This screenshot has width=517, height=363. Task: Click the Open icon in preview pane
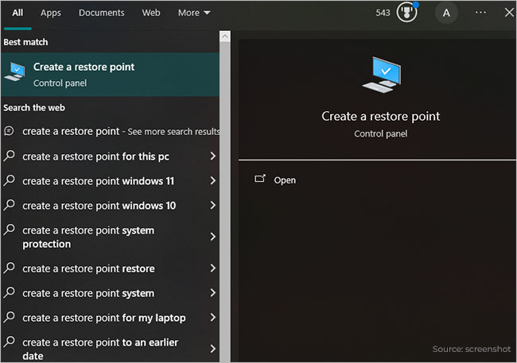[260, 179]
